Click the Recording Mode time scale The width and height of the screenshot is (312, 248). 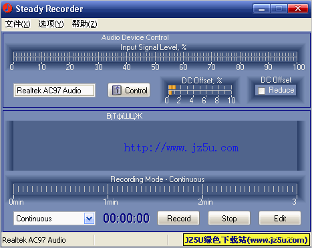tap(155, 189)
